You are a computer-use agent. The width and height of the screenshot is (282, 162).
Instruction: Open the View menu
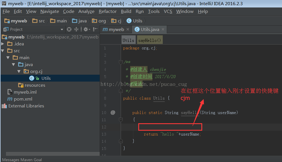[31, 11]
